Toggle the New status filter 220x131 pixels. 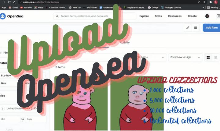pos(11,83)
